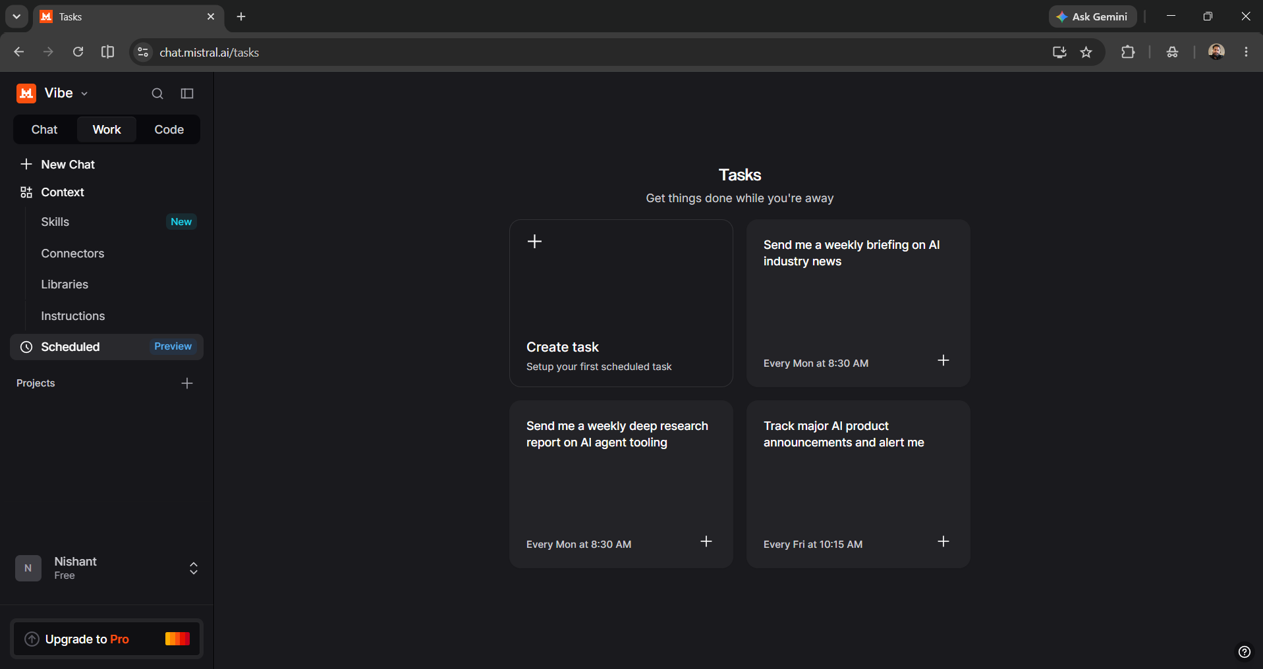This screenshot has height=669, width=1263.
Task: Click the browser forward arrow
Action: point(48,52)
